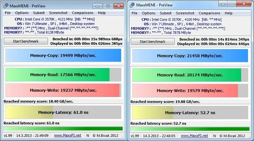Click Memory-Latency 52.7 ns bar
This screenshot has height=141, width=254.
click(x=190, y=113)
